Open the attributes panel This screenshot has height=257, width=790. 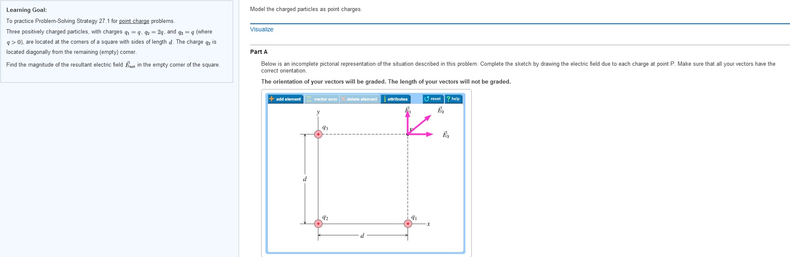(396, 98)
